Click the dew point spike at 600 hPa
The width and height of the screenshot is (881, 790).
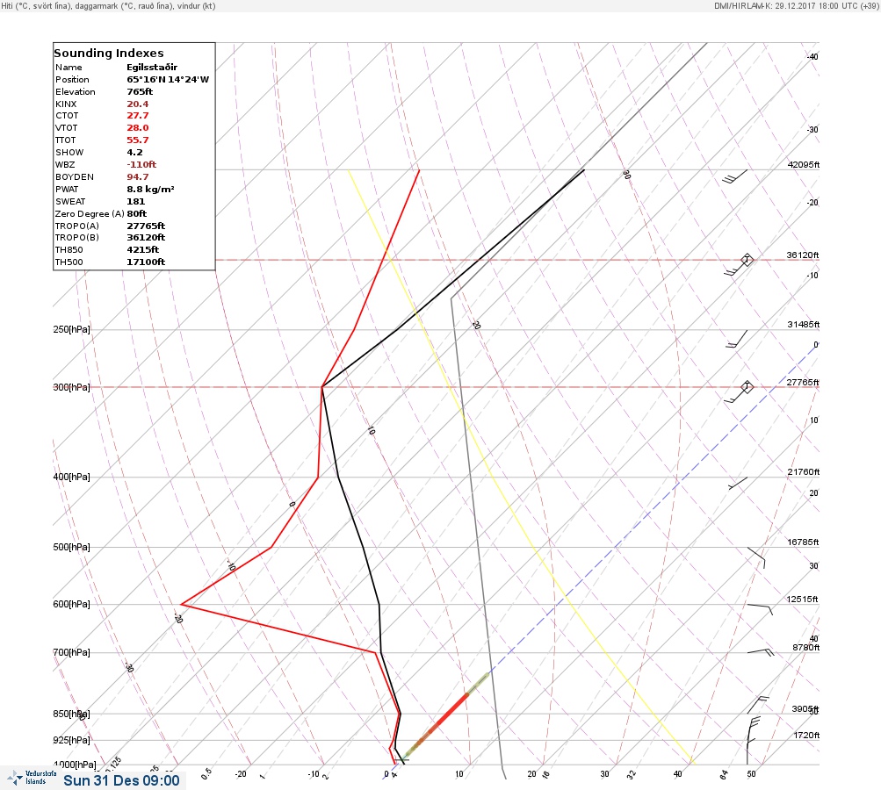pos(183,604)
